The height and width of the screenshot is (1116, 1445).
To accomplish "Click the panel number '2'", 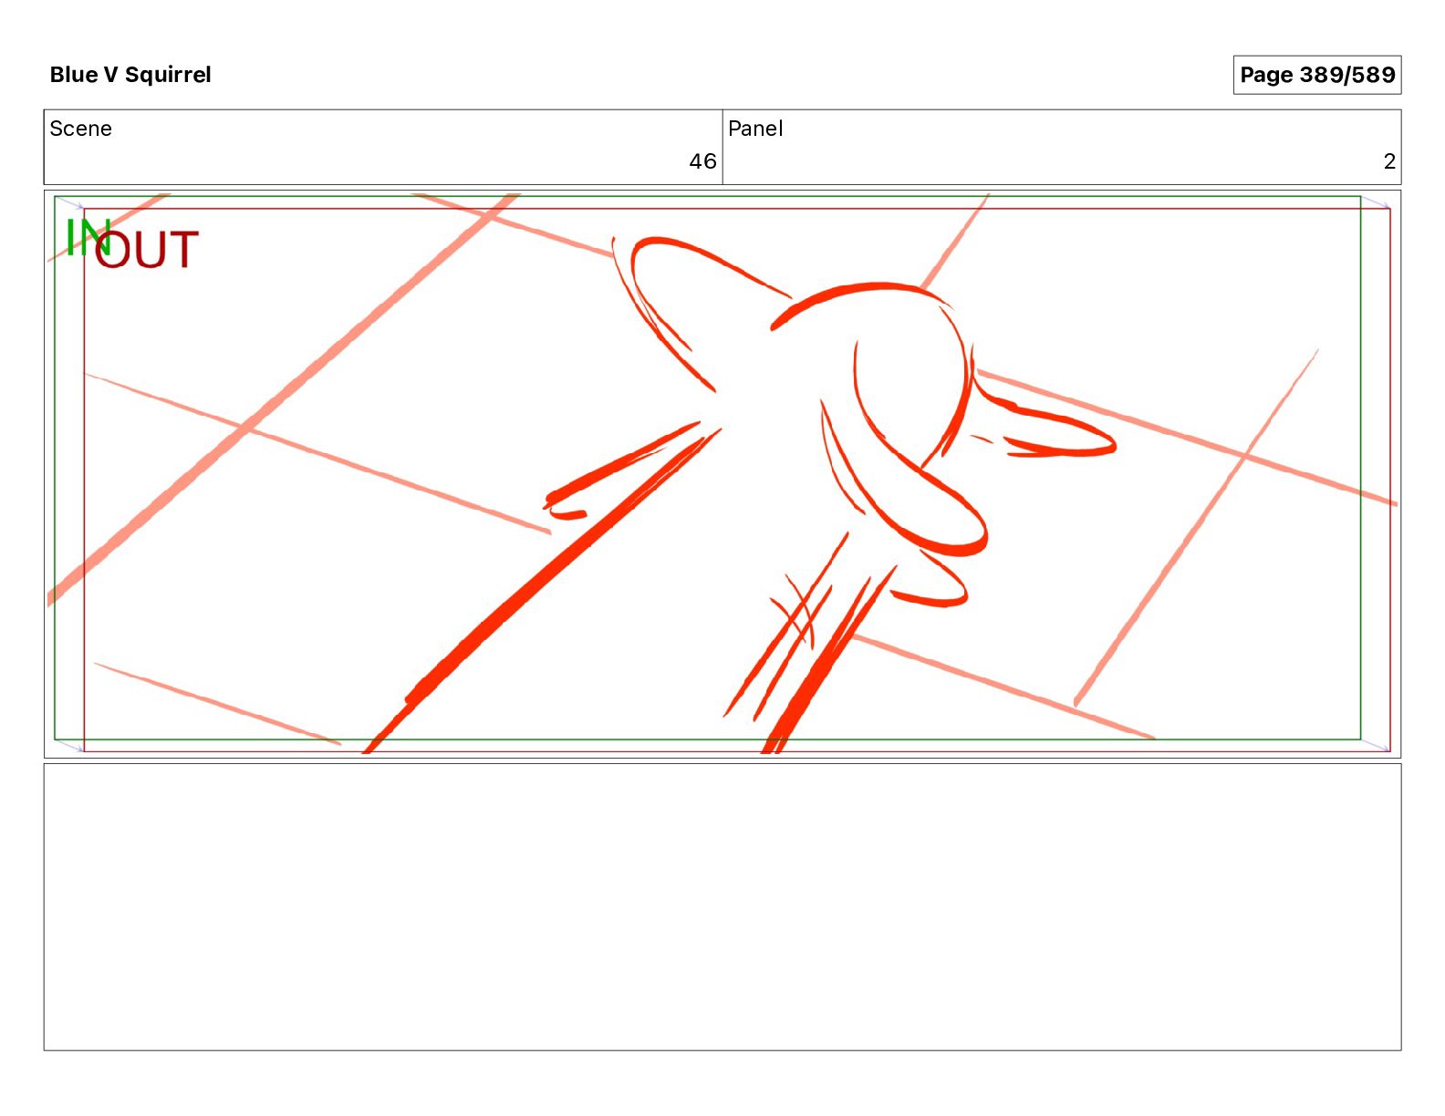I will coord(1389,161).
